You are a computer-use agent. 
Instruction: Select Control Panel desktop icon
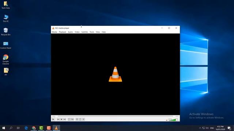6,45
